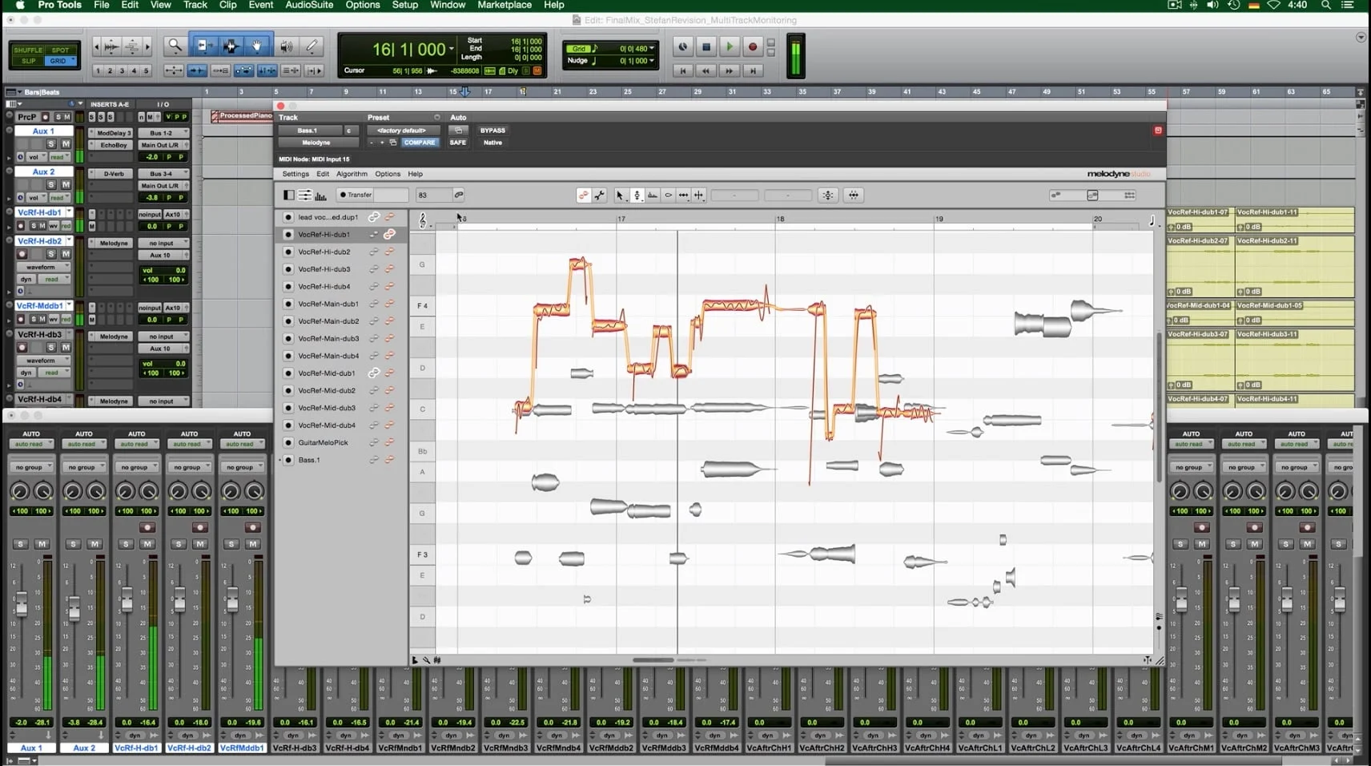Click the Fast Forward transport button

point(730,71)
